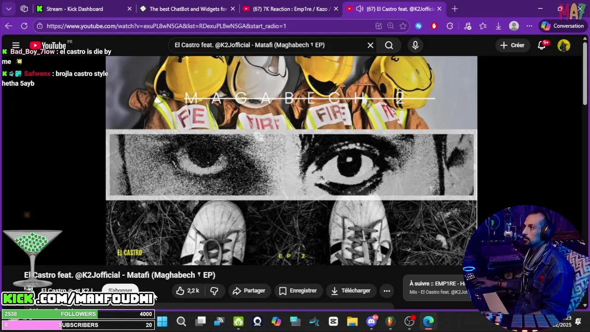Open the browser profile icon
The width and height of the screenshot is (590, 332).
click(x=514, y=26)
